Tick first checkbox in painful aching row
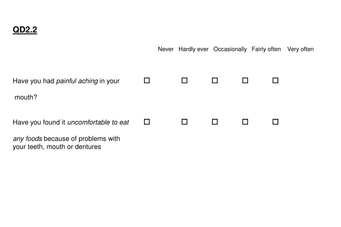Screen dimensions: 341x227 [x=147, y=81]
